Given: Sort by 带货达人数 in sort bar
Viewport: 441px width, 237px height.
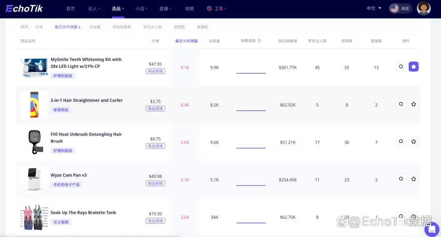Looking at the screenshot, I should click(x=152, y=27).
